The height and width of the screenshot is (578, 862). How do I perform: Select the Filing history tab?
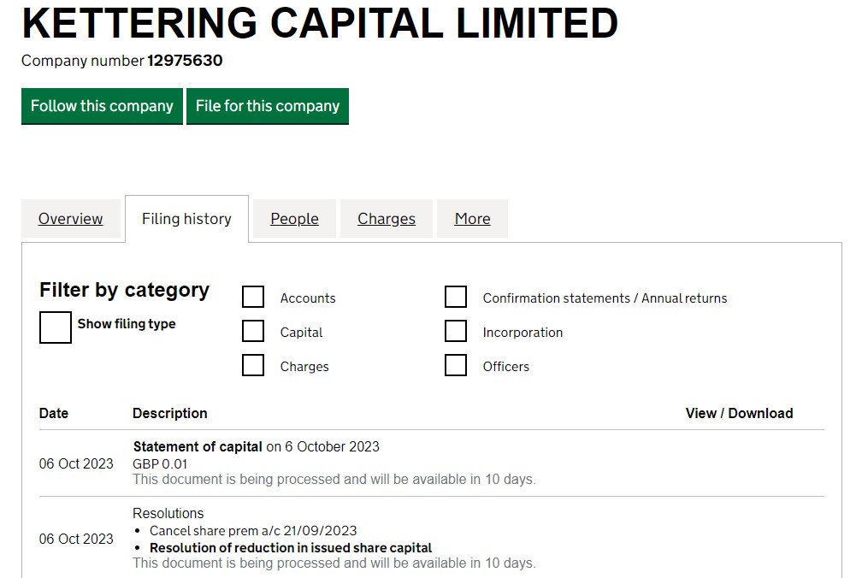186,219
